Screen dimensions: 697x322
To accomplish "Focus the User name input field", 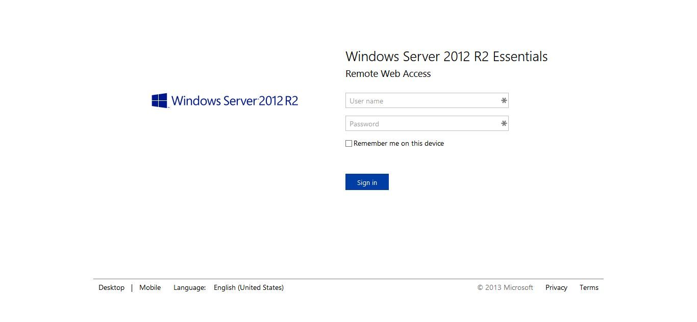I will tap(427, 100).
